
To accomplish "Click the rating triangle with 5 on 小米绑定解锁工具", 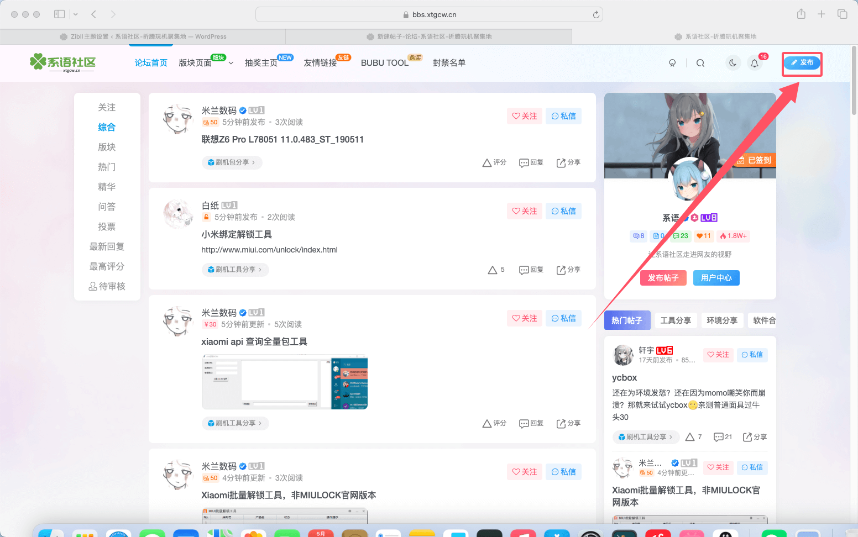I will (496, 270).
